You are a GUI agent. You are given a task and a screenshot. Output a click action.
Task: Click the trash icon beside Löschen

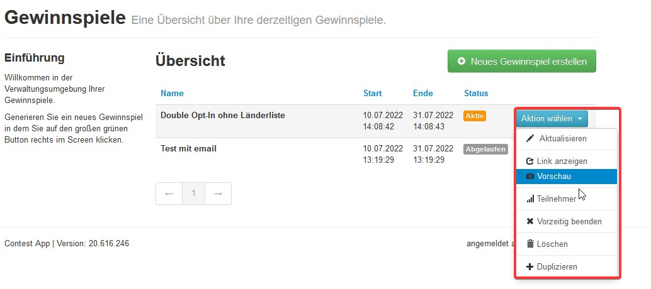[x=530, y=244]
